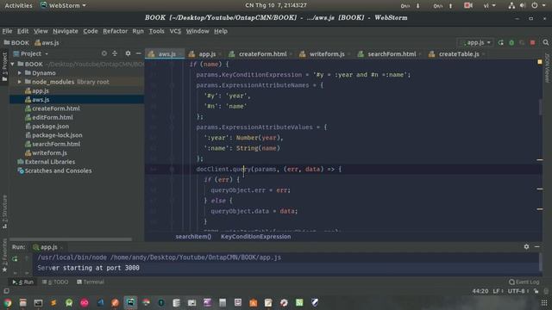Toggle the Terminal tool window button
The width and height of the screenshot is (552, 310).
coord(90,282)
